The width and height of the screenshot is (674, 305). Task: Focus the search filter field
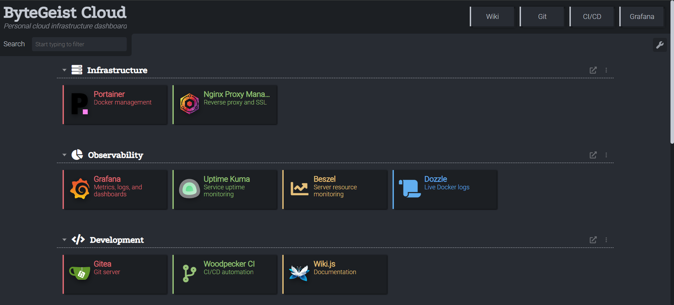tap(79, 44)
